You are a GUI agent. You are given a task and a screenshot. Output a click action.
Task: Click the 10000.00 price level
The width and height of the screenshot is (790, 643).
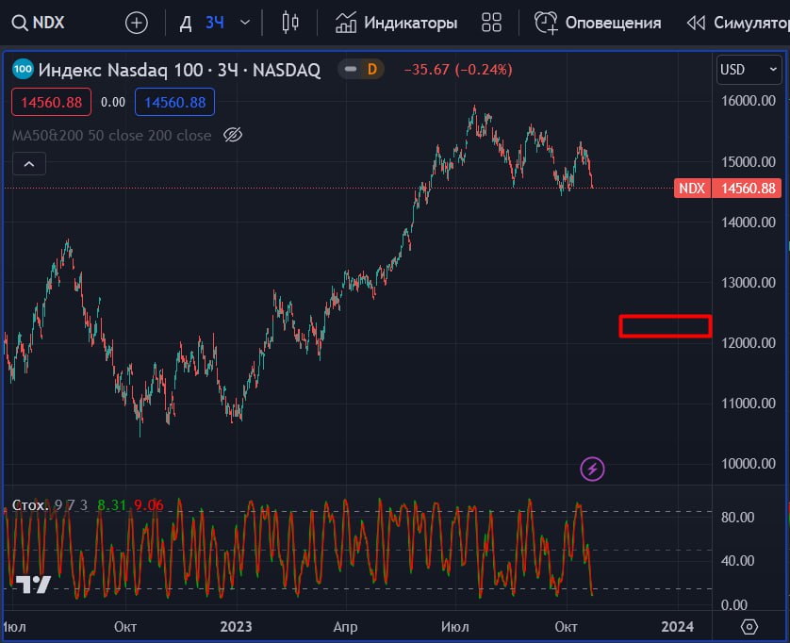(749, 464)
